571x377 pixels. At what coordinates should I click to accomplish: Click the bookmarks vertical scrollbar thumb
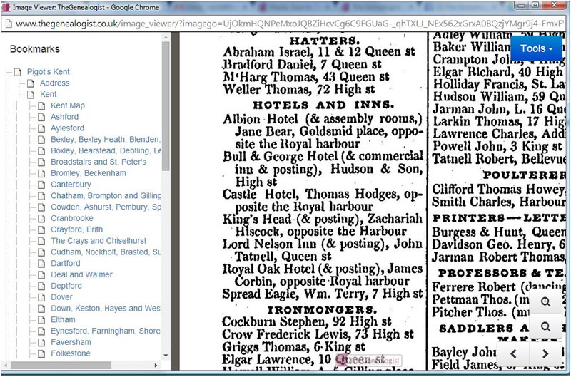tap(166, 105)
